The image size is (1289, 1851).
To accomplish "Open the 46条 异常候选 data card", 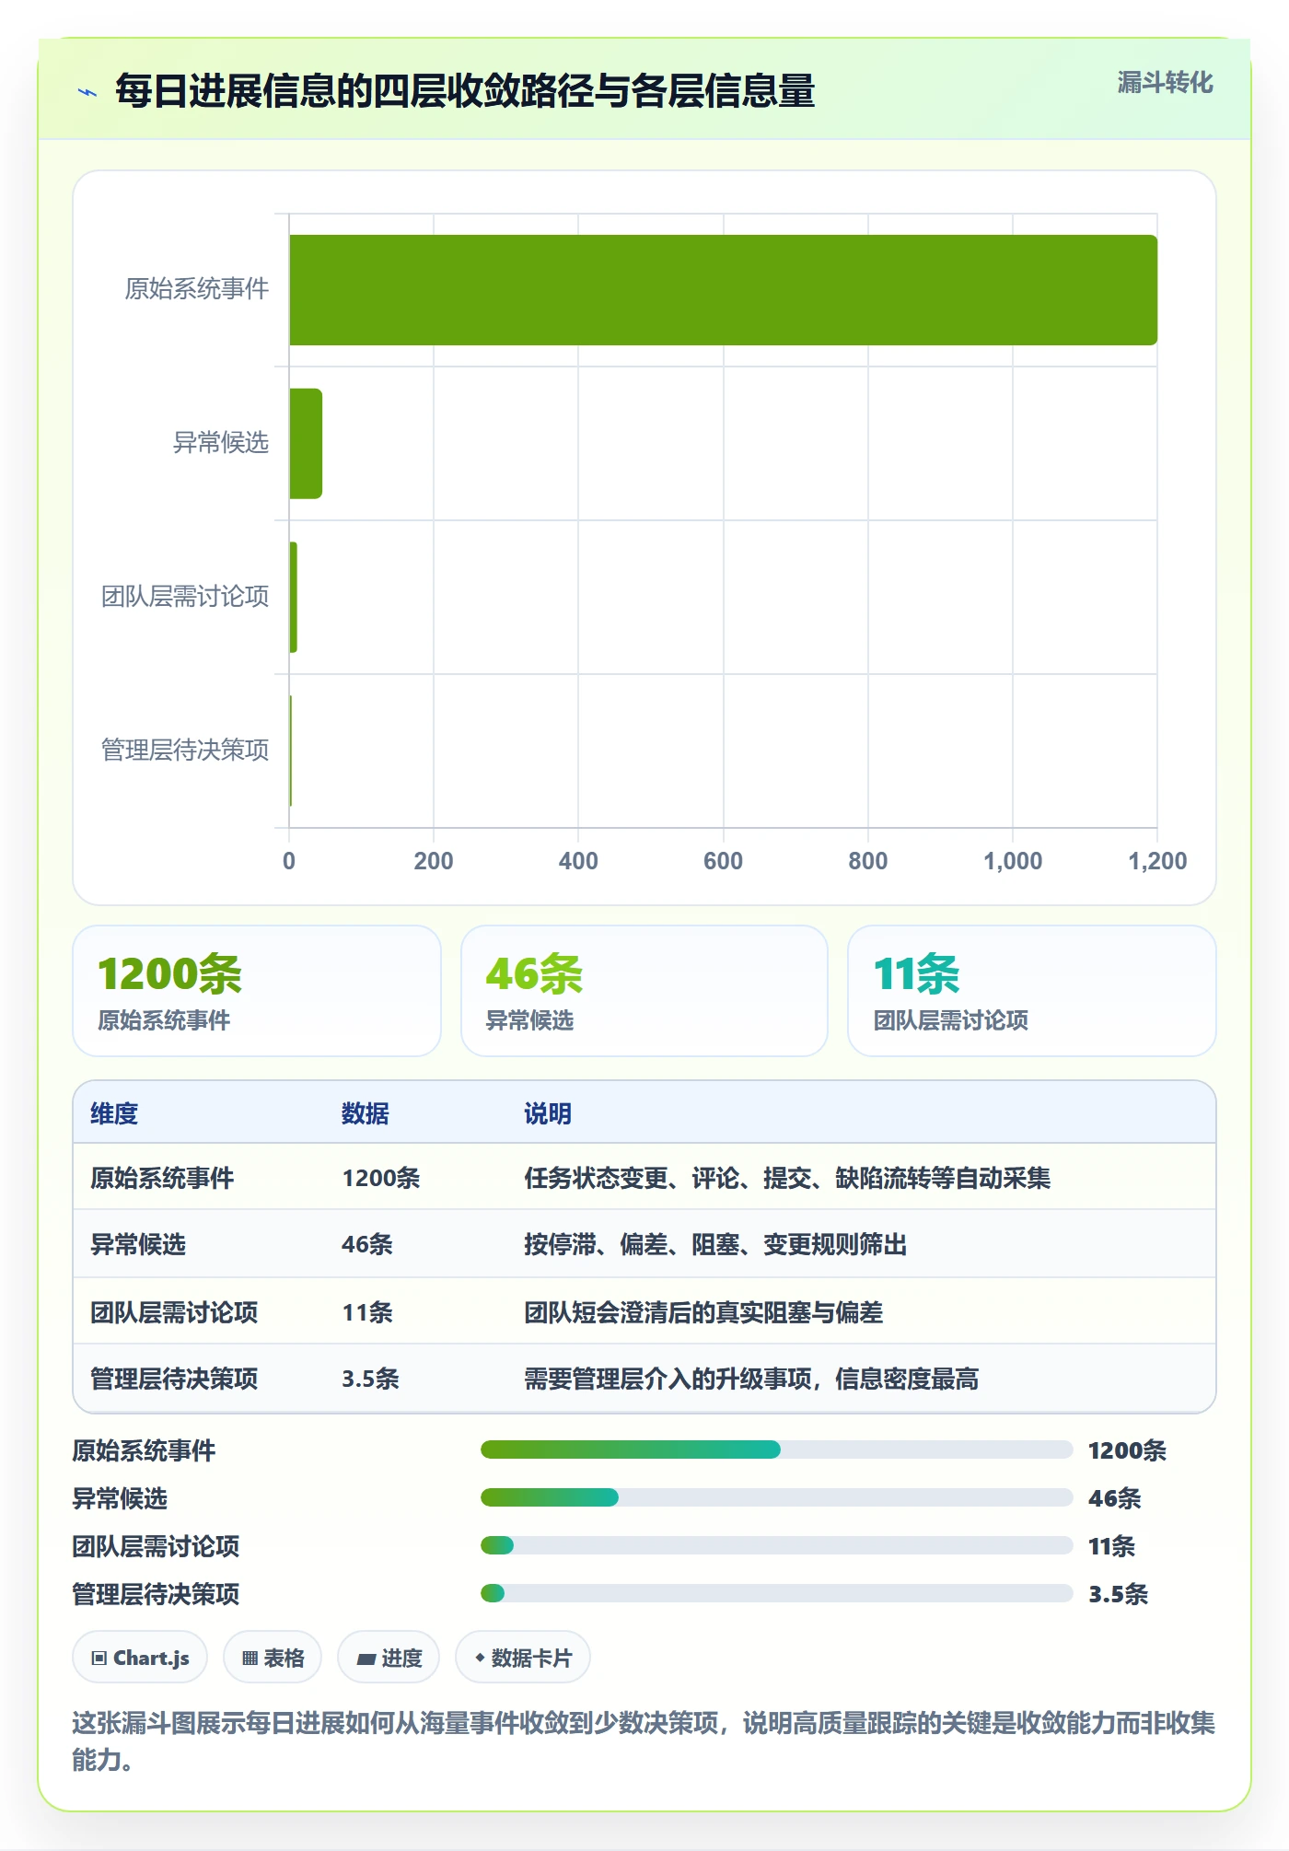I will click(x=644, y=991).
